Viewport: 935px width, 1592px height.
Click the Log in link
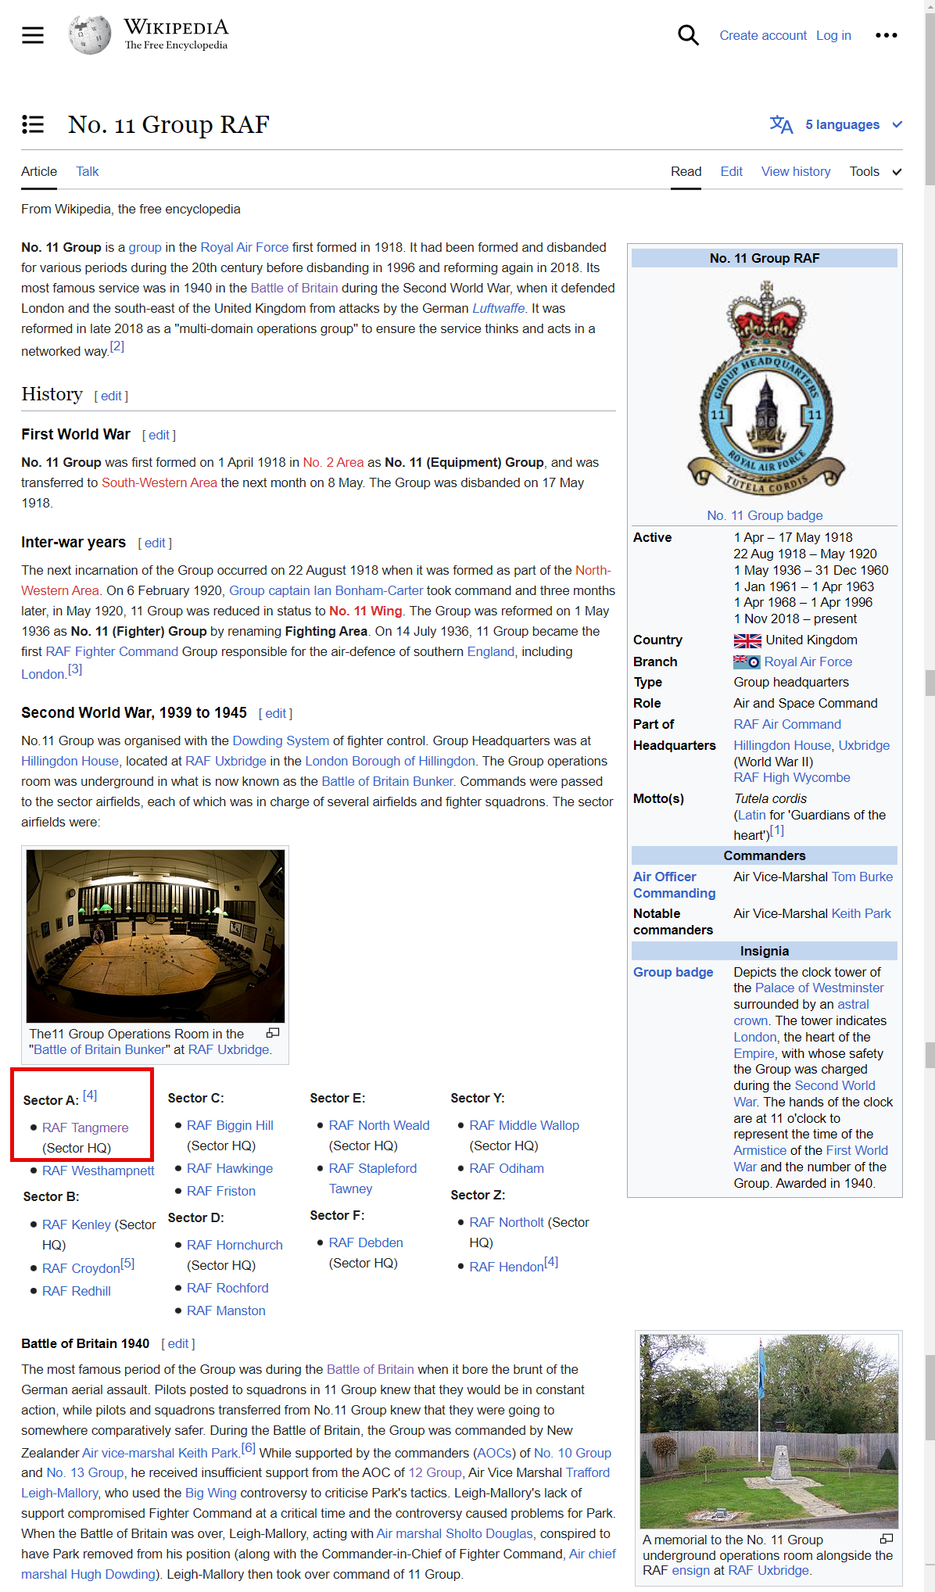(x=833, y=35)
